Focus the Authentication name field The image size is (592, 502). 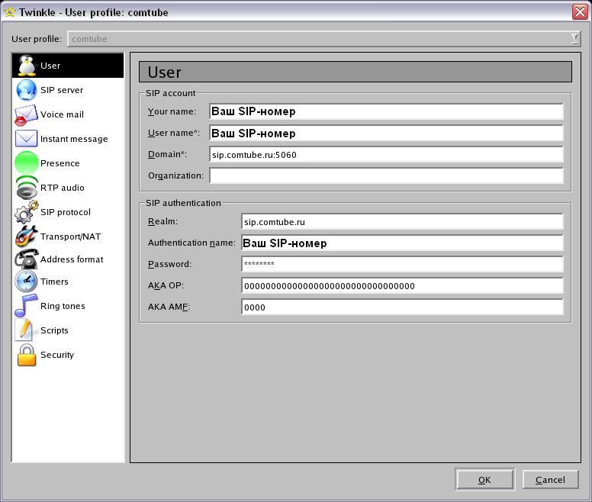(x=403, y=243)
